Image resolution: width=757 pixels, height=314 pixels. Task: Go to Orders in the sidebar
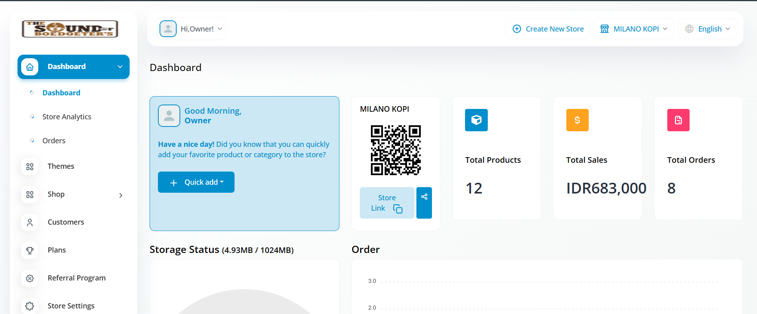coord(54,140)
